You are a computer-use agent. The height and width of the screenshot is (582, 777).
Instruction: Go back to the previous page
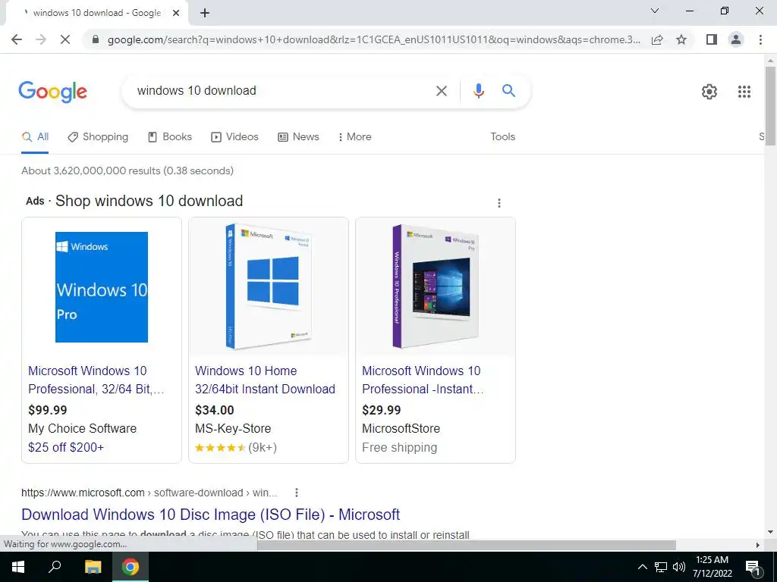click(x=17, y=39)
